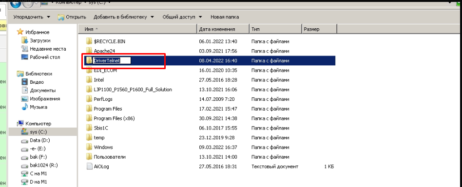This screenshot has height=187, width=462.
Task: Create folder with Новая папка button
Action: click(x=225, y=17)
